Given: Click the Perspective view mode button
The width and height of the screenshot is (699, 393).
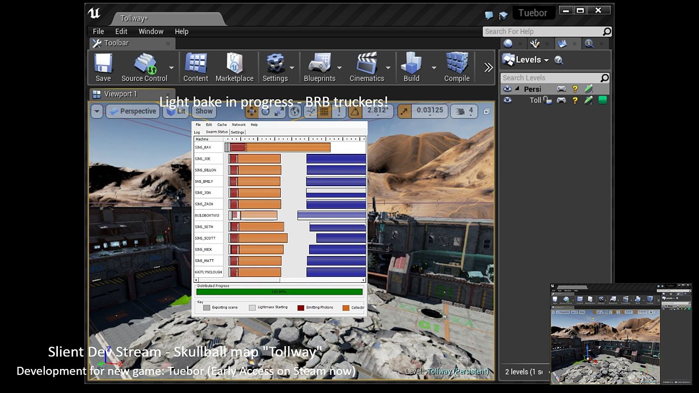Looking at the screenshot, I should point(132,111).
